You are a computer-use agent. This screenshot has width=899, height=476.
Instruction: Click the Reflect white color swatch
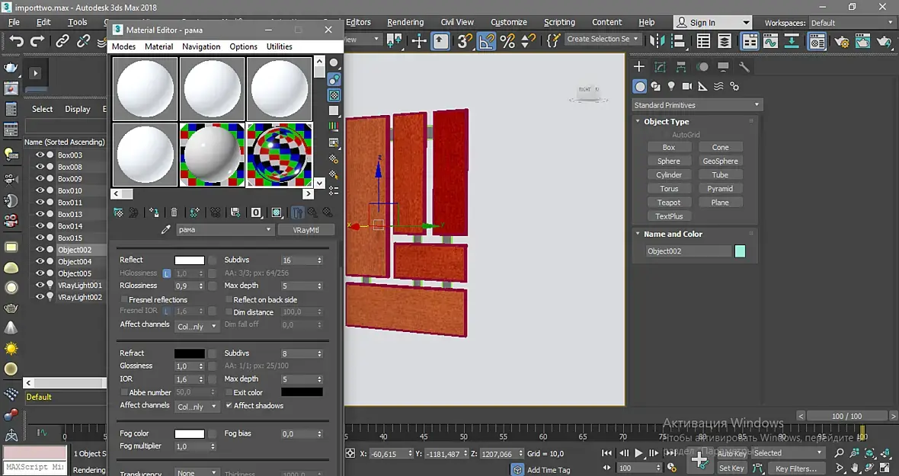(190, 260)
